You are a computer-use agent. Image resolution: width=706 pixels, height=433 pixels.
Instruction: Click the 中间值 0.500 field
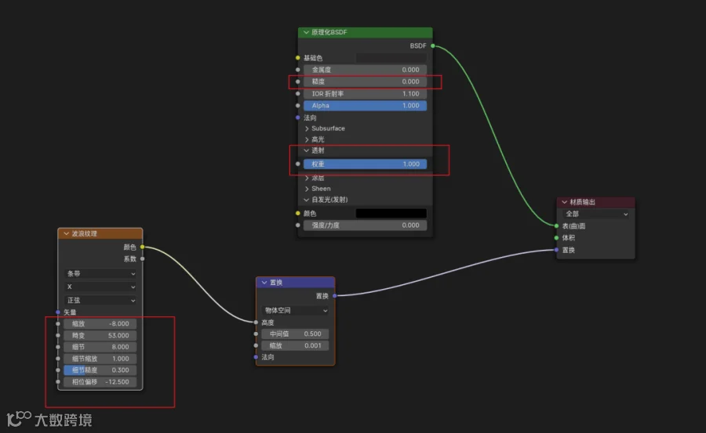[x=295, y=334]
